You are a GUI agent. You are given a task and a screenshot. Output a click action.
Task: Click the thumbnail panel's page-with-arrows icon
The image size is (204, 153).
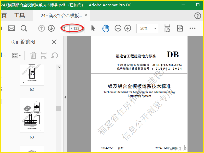click(44, 55)
